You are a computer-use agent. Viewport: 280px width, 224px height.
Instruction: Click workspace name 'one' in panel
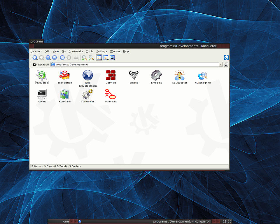pyautogui.click(x=66, y=221)
